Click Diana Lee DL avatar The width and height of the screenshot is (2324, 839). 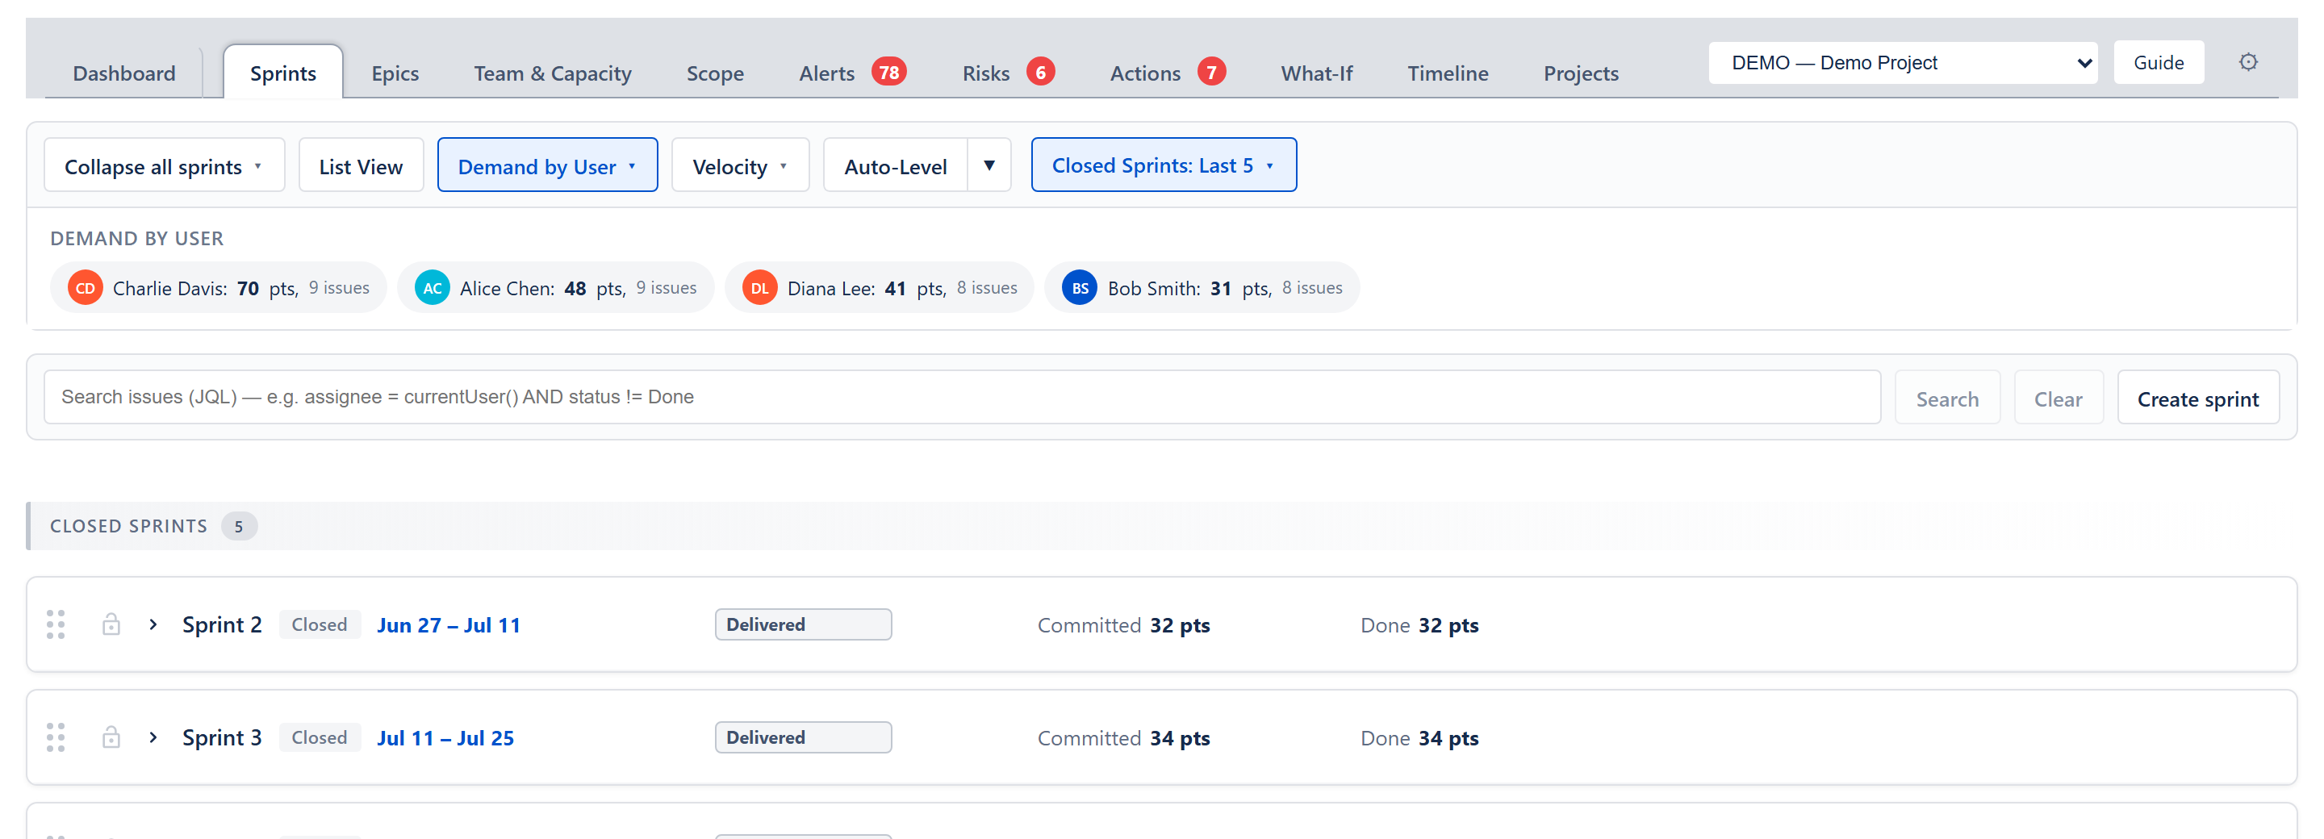(x=759, y=288)
